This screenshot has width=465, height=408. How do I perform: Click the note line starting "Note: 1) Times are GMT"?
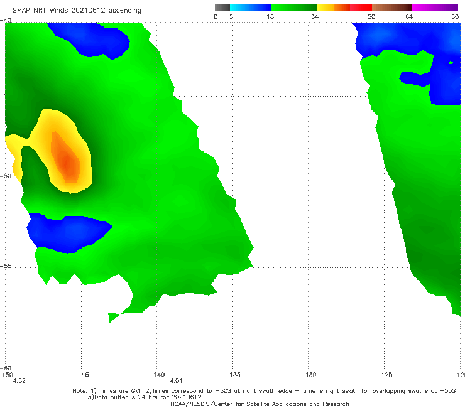pyautogui.click(x=264, y=391)
